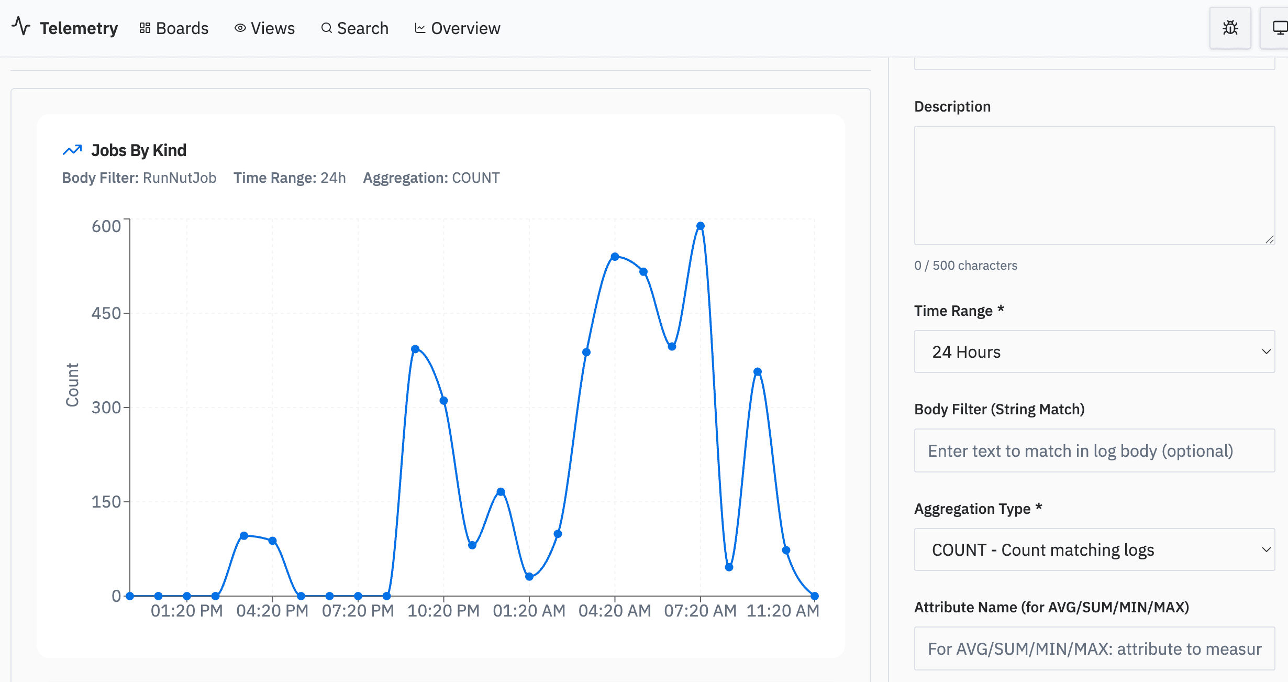Click the Views eye icon
The height and width of the screenshot is (682, 1288).
click(240, 28)
